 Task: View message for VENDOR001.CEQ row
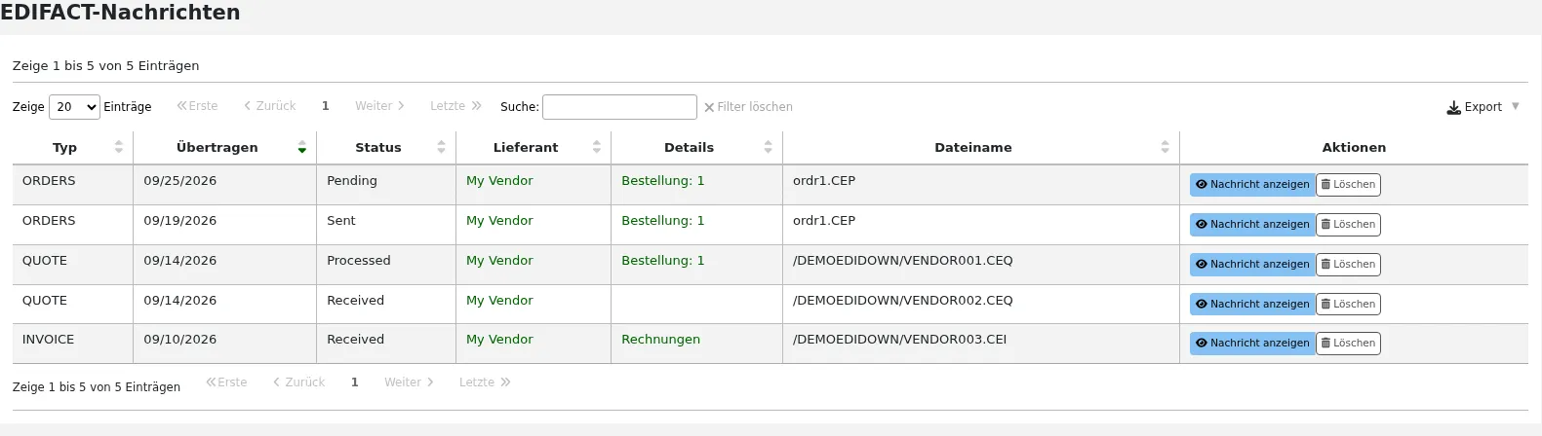click(x=1252, y=265)
